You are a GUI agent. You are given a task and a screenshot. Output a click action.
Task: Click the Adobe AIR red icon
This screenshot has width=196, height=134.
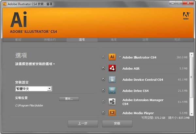(x=112, y=68)
